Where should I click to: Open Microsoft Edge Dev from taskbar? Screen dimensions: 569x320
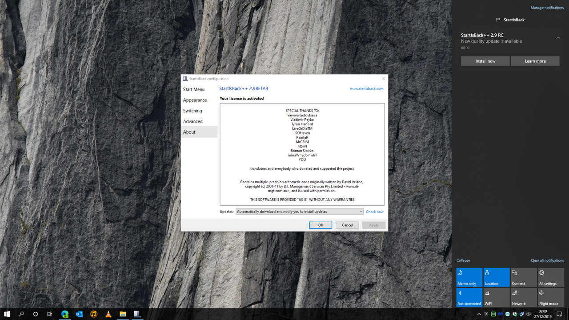[x=65, y=314]
